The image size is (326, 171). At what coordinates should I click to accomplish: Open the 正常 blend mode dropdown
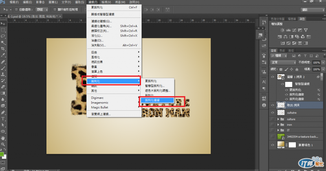(283, 62)
